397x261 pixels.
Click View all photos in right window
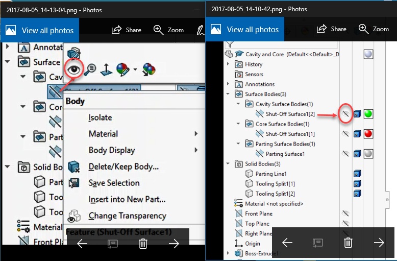tap(245, 30)
